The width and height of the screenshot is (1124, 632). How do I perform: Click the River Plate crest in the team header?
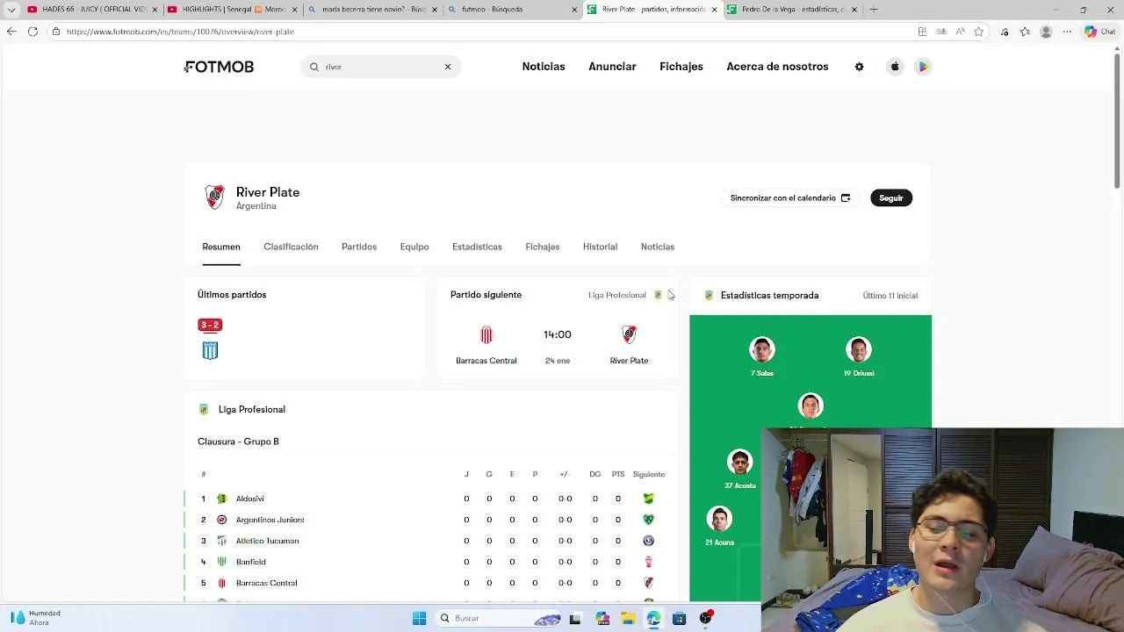click(214, 197)
